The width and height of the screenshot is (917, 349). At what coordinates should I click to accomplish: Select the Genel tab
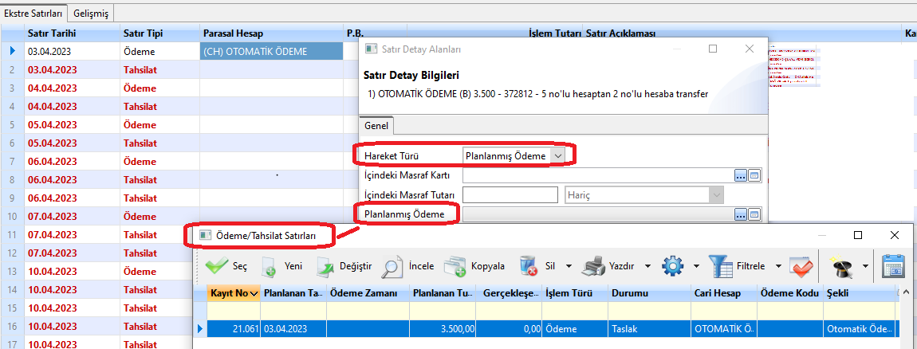pyautogui.click(x=376, y=126)
